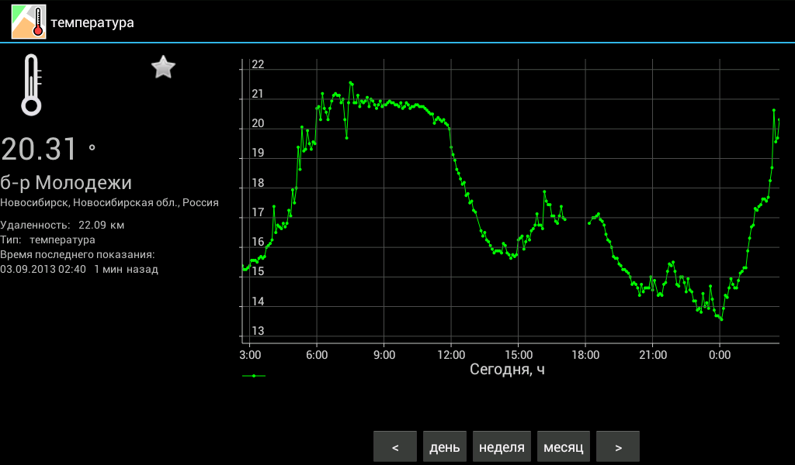Switch the graph to месяц view
Image resolution: width=795 pixels, height=465 pixels.
(564, 446)
